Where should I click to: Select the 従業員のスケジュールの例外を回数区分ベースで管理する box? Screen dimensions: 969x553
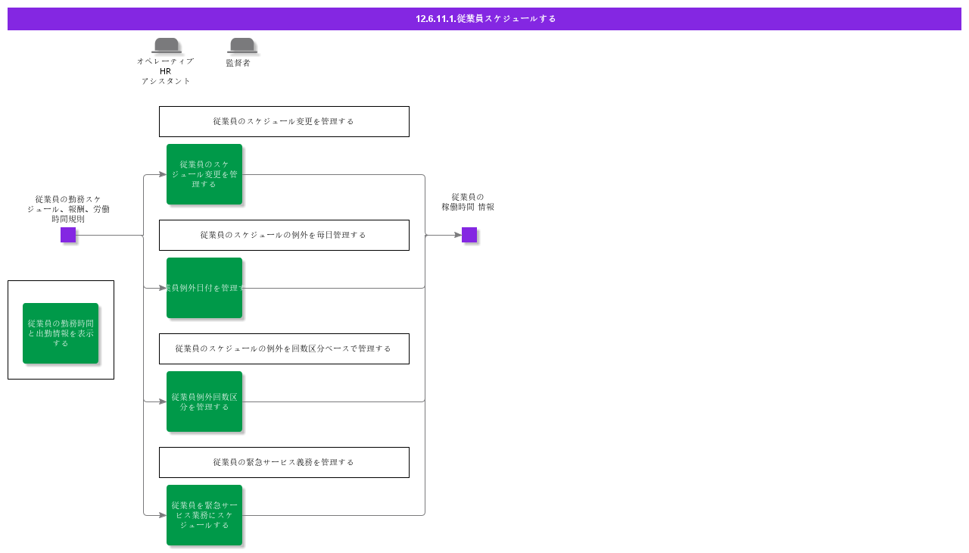(x=284, y=348)
